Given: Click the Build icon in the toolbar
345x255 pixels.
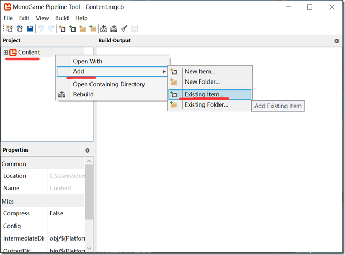Looking at the screenshot, I should click(x=103, y=29).
